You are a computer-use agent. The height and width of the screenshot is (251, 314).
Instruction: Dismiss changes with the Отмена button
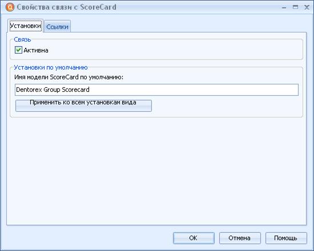point(240,238)
